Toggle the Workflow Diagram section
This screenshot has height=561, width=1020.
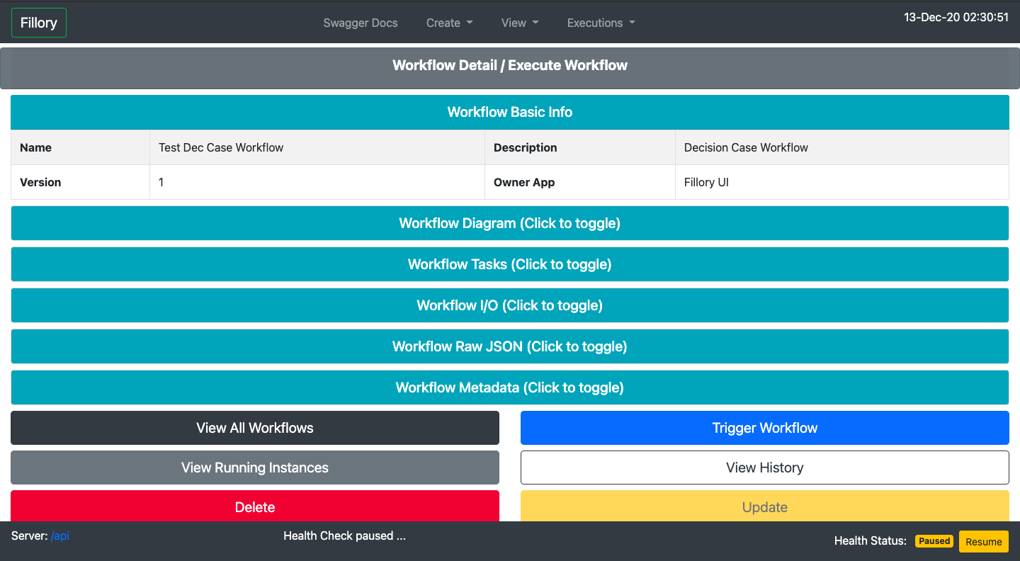pos(509,222)
